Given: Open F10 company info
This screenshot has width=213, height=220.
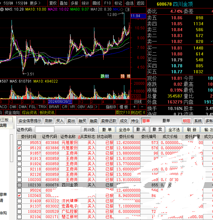Looking at the screenshot, I should click(107, 3).
